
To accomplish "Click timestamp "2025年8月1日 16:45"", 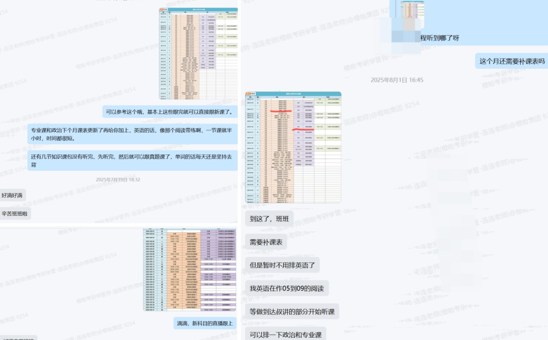I will click(397, 80).
